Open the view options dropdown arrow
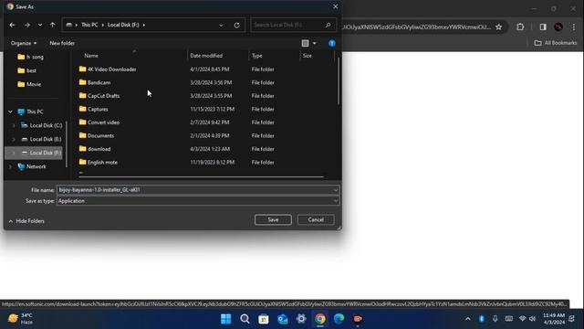This screenshot has width=584, height=329. pyautogui.click(x=314, y=43)
